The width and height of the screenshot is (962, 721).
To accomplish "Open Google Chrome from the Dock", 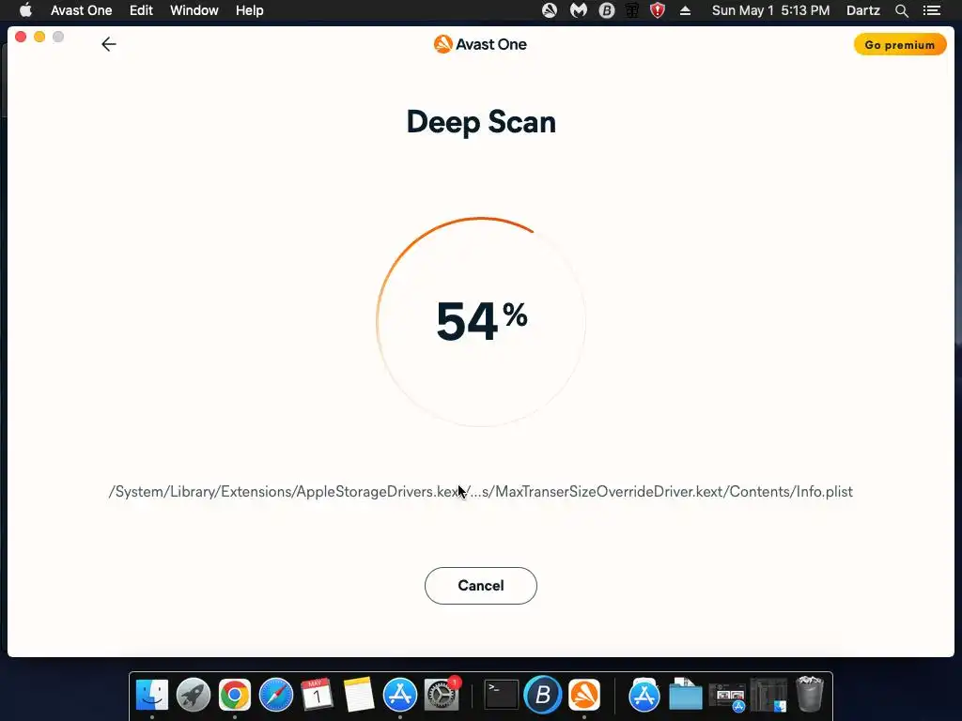I will [234, 696].
